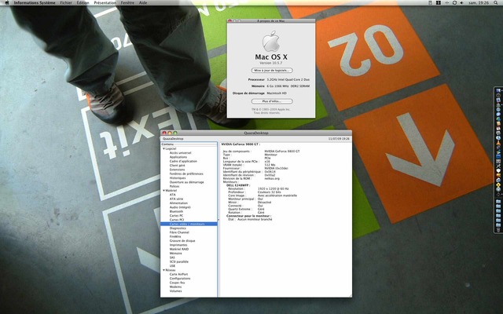Select Matériel RAID entry
Screen dimensions: 503x314
coord(179,249)
